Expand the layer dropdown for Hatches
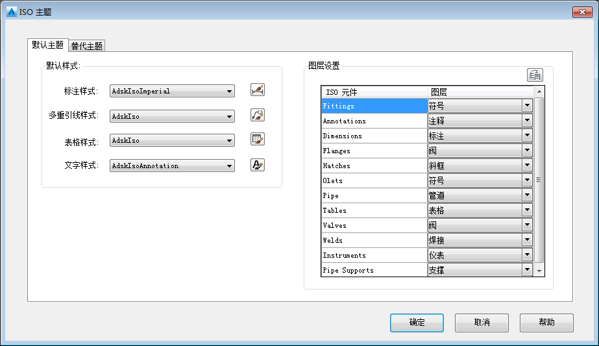This screenshot has height=346, width=599. tap(527, 165)
